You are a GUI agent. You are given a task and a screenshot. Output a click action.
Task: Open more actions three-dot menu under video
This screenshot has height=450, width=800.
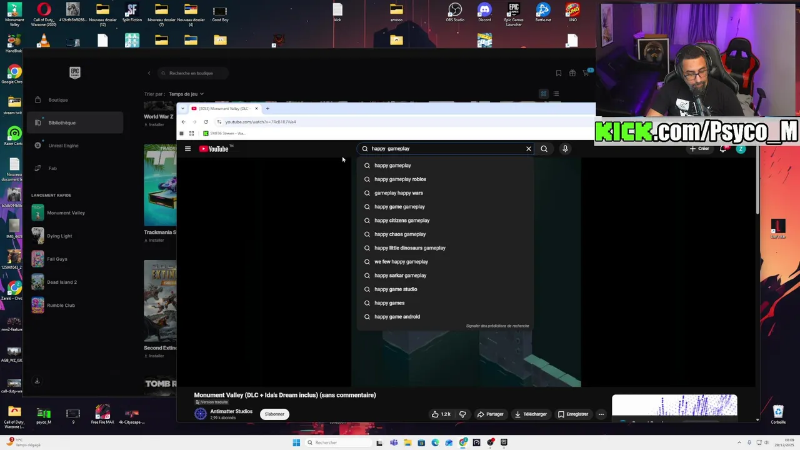point(601,414)
